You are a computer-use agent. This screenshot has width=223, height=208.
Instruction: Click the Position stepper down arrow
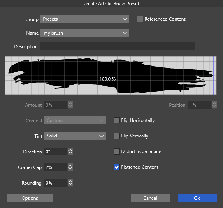[x=214, y=106]
